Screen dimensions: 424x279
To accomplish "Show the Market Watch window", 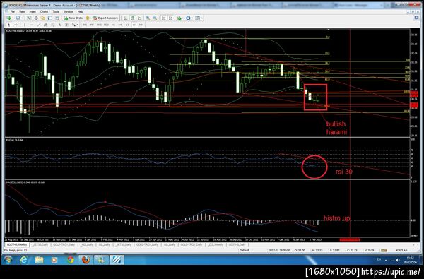I will 29,18.
